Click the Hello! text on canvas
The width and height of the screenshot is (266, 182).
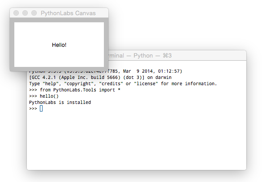click(59, 45)
